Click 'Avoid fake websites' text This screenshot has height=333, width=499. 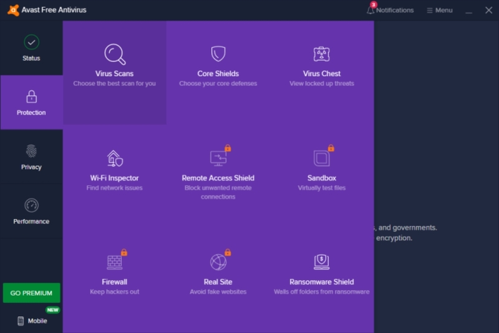218,292
